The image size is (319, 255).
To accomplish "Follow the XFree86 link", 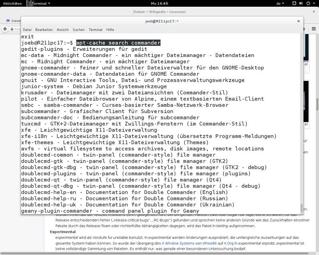I will click(210, 243).
